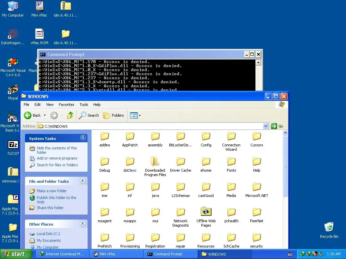Open Back button history dropdown arrow

click(45, 115)
